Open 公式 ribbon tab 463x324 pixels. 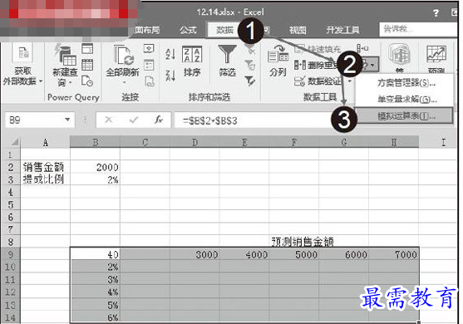point(188,30)
